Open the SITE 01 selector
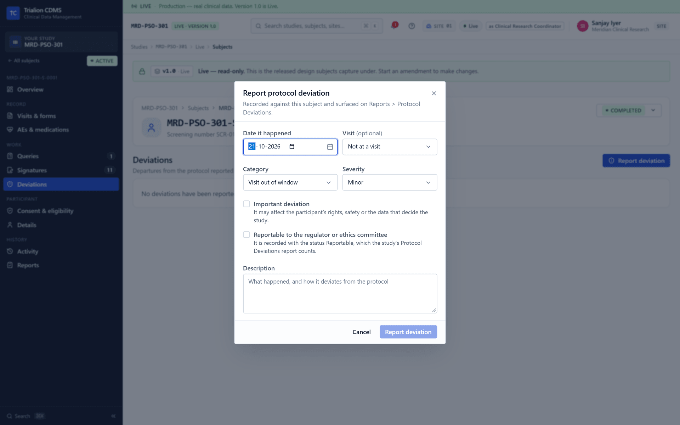 click(439, 26)
